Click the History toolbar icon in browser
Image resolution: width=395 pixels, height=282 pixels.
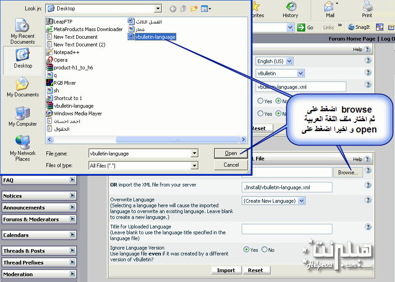click(x=290, y=10)
